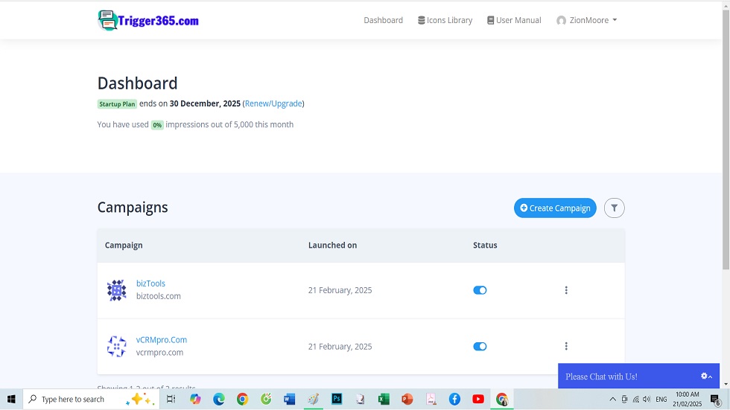Click the Windows taskbar search box
The height and width of the screenshot is (410, 730).
74,400
